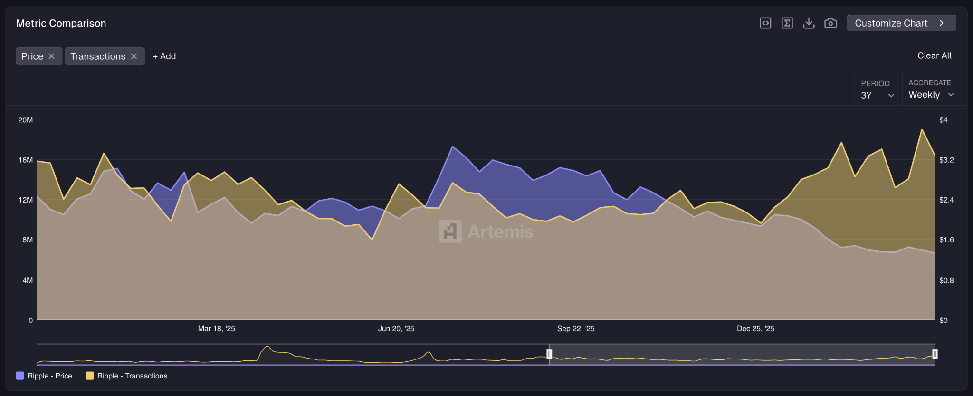
Task: Click the Dec 25, '25 axis label
Action: (755, 328)
